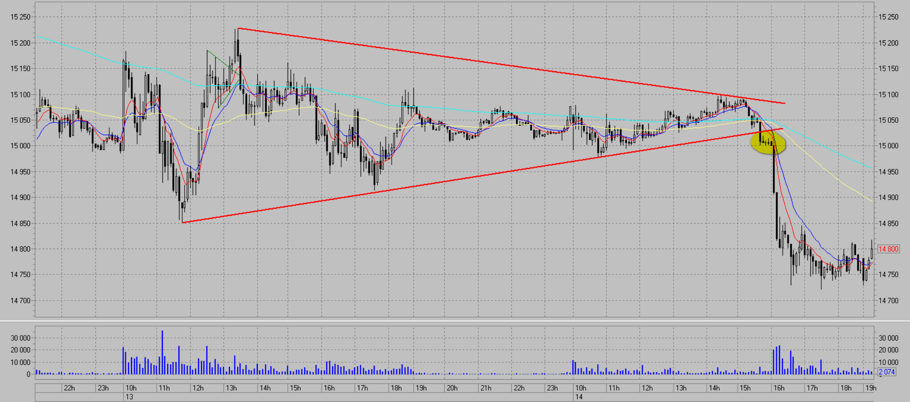Screen dimensions: 910x402
Task: Click 15 100 on the right price axis
Action: click(888, 94)
